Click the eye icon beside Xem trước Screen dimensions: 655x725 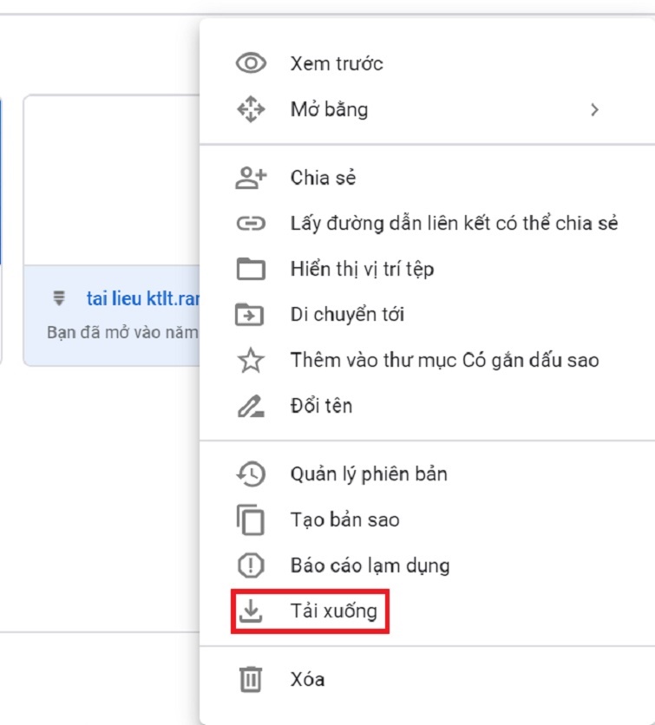point(251,63)
